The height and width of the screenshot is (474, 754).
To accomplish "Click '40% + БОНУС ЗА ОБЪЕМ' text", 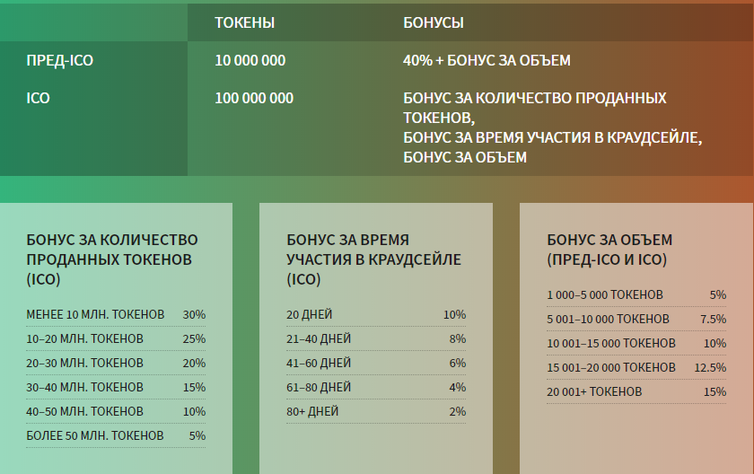I will click(x=487, y=60).
